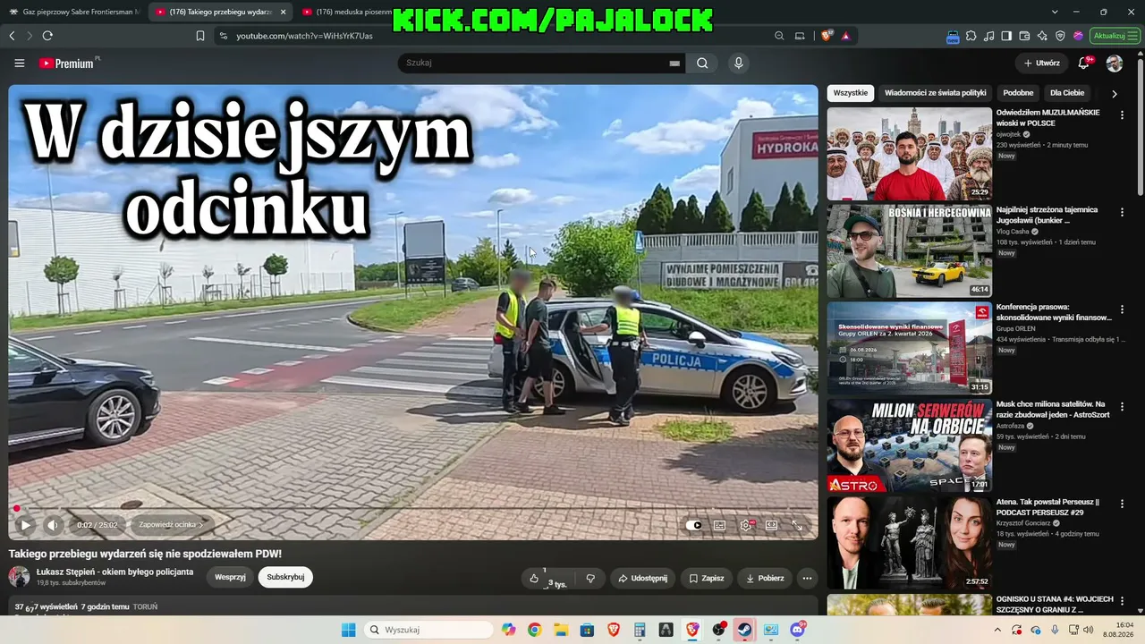
Task: Open the on-screen keyboard in search box
Action: (674, 64)
